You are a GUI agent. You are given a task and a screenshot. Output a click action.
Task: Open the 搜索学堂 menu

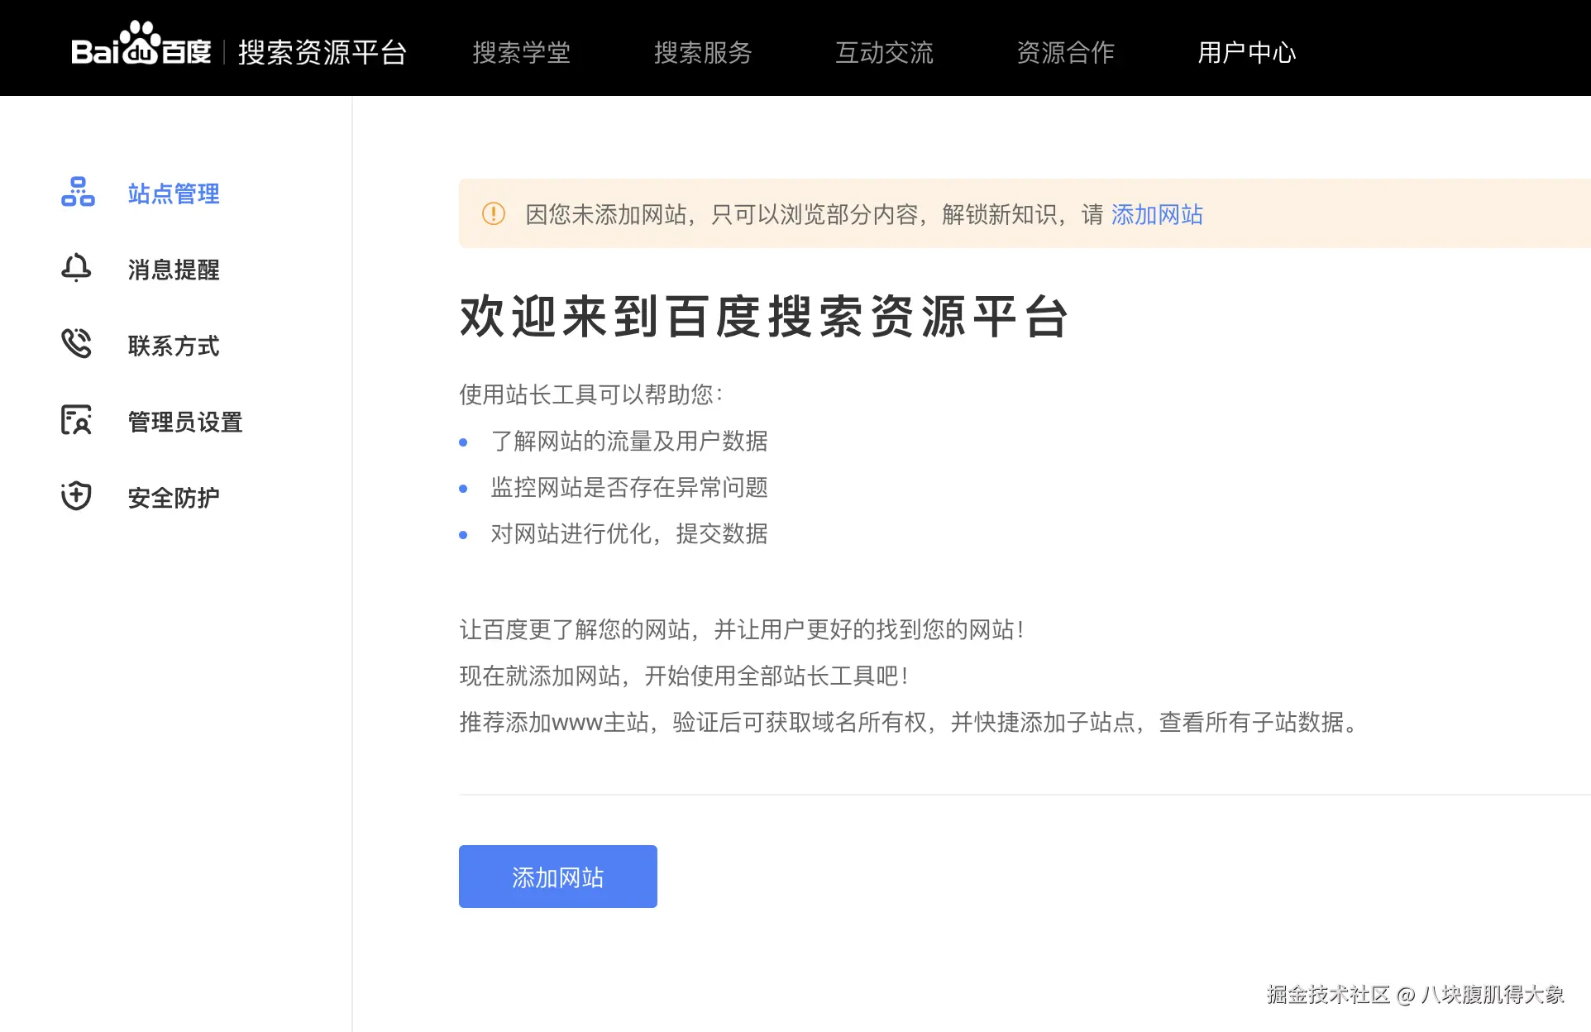click(x=522, y=53)
